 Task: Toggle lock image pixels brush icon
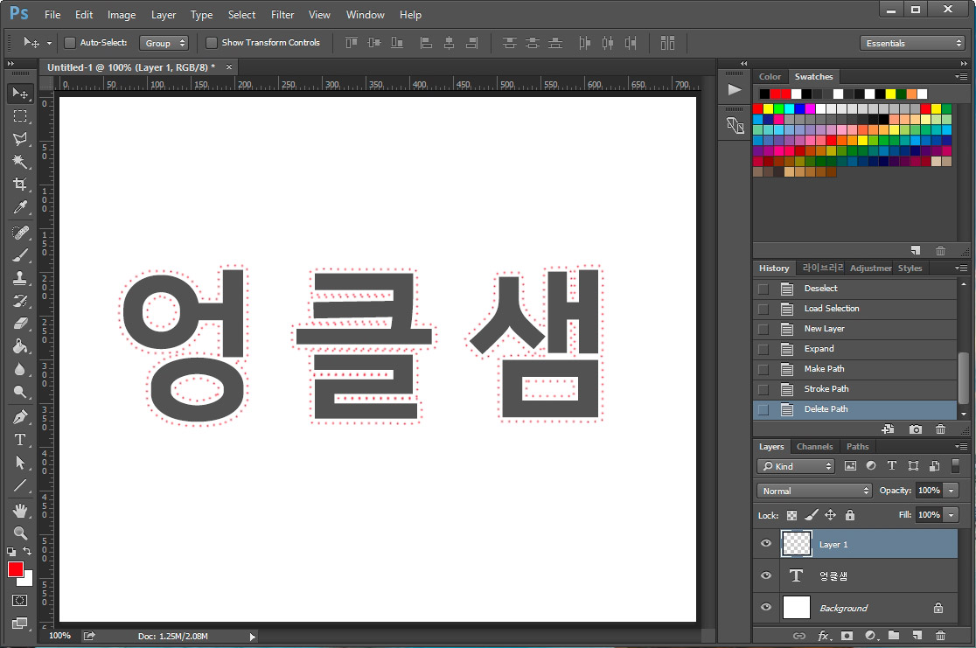click(x=811, y=515)
